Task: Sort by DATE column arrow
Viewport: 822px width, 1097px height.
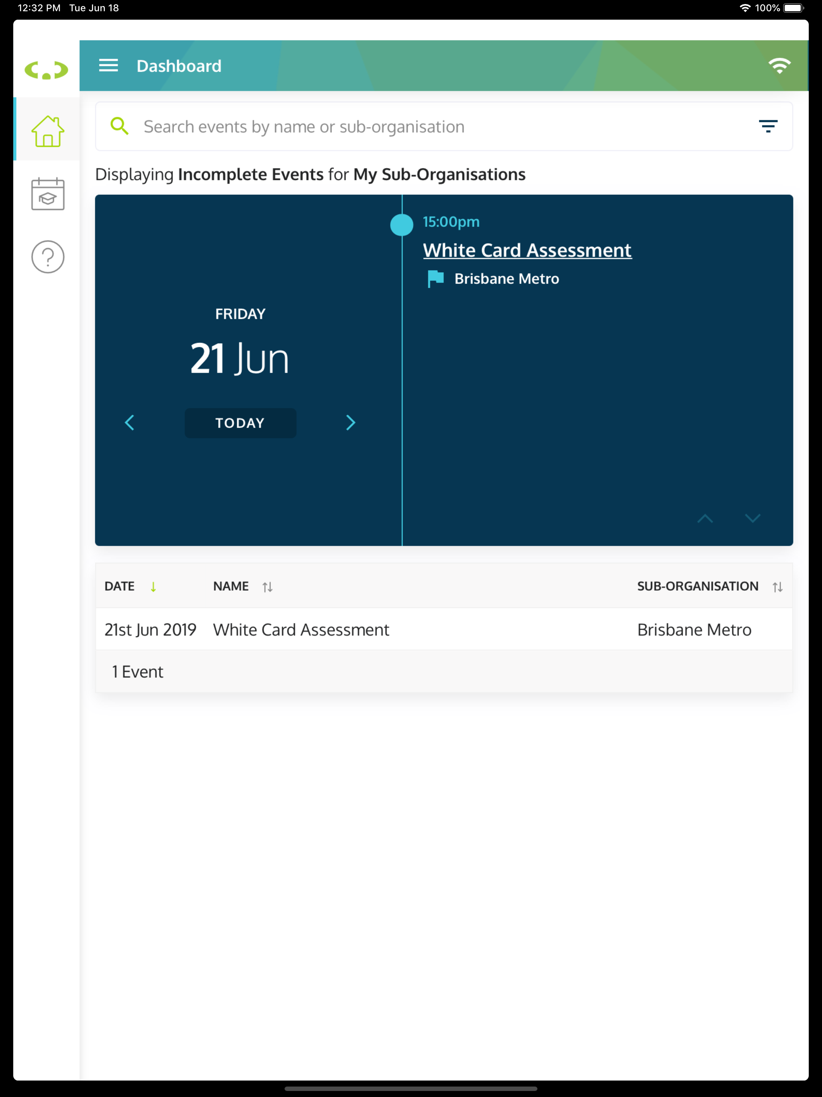Action: pos(153,587)
